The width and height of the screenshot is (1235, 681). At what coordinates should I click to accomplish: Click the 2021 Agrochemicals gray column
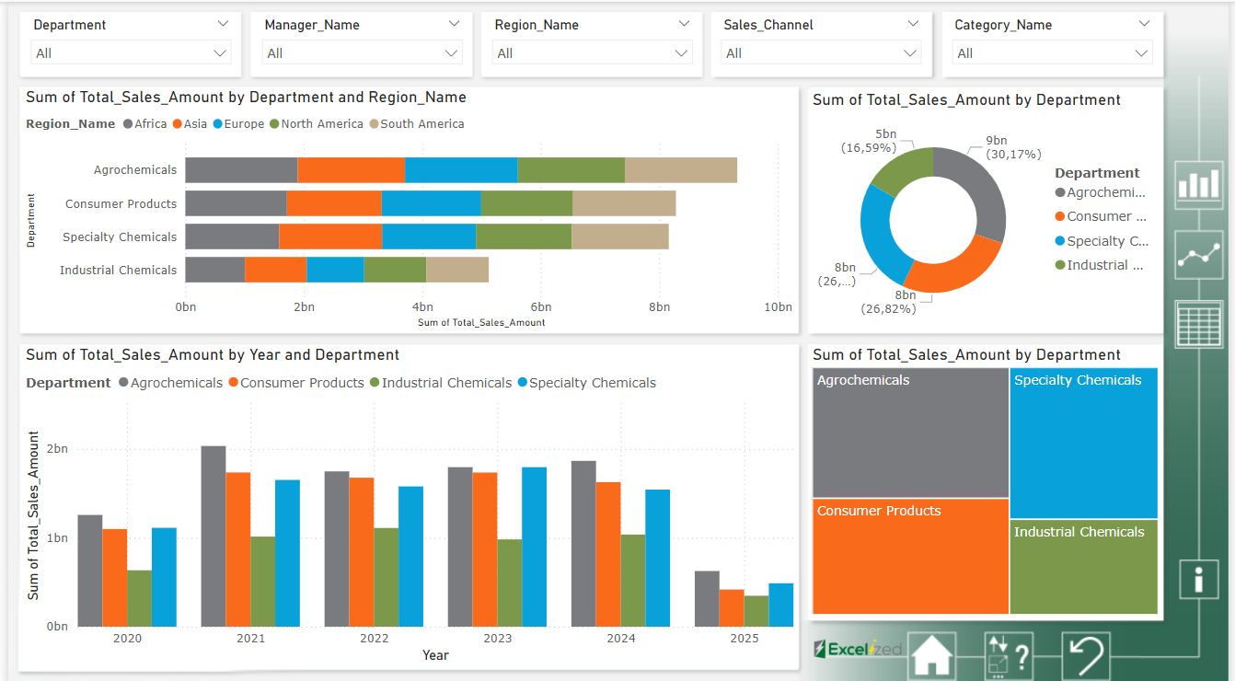pyautogui.click(x=214, y=537)
